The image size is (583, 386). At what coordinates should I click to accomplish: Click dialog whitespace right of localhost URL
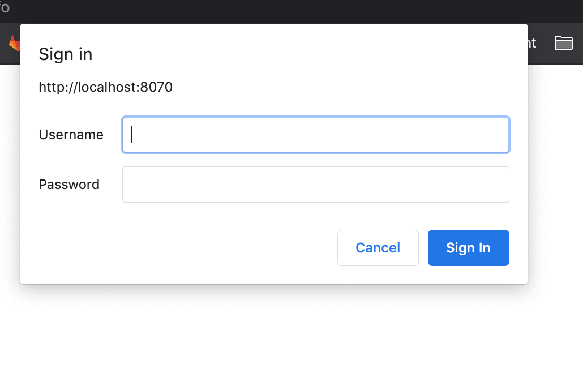(340, 87)
